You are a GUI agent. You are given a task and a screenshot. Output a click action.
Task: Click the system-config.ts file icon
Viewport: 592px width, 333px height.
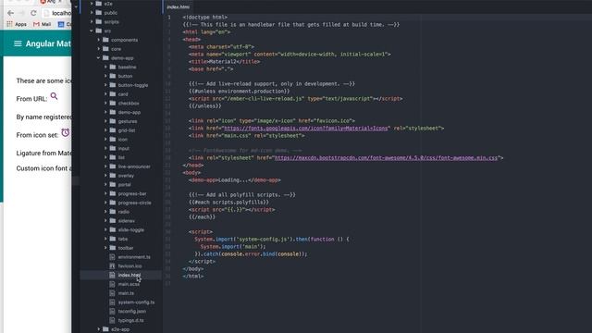(x=112, y=302)
